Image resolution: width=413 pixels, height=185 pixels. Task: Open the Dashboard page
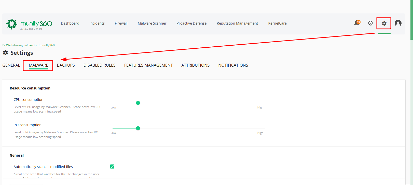point(70,23)
